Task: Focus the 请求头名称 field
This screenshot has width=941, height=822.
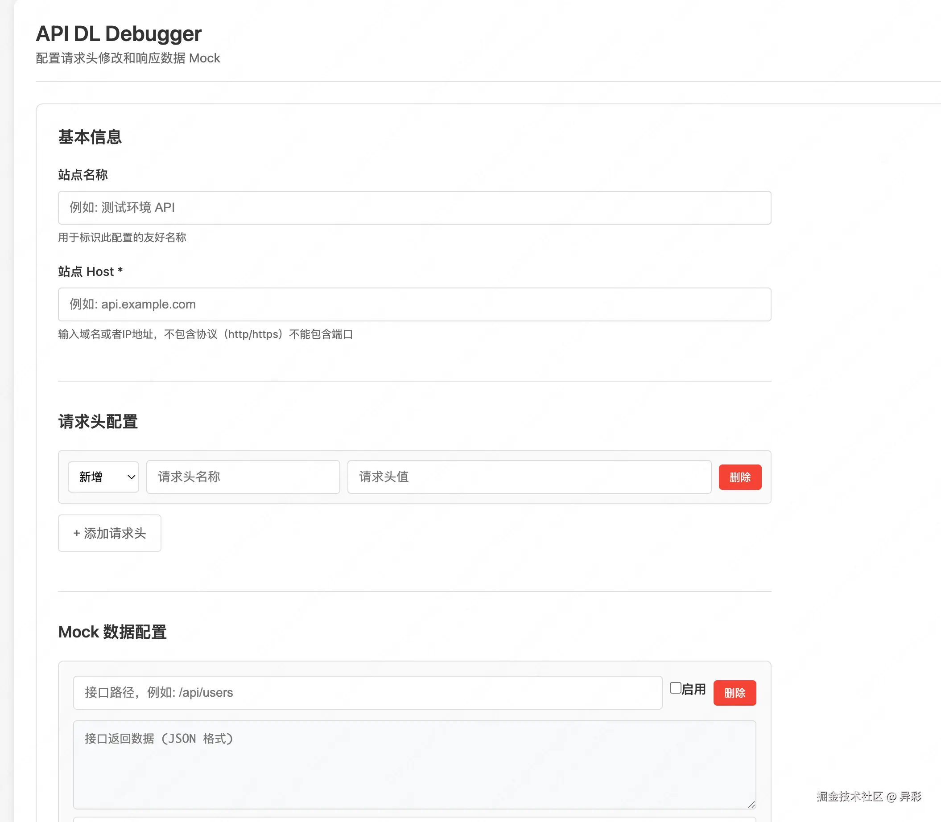Action: [x=243, y=477]
